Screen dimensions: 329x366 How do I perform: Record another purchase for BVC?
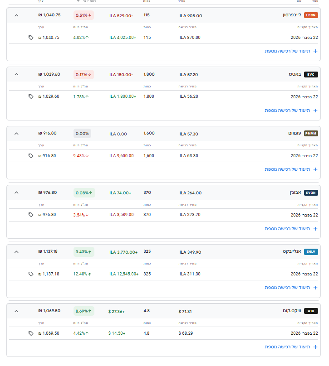(x=291, y=110)
